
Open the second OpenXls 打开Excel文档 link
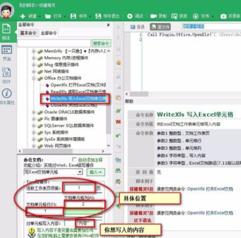pyautogui.click(x=210, y=213)
